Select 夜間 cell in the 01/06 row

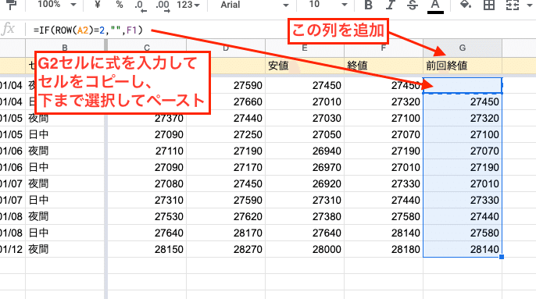65,151
